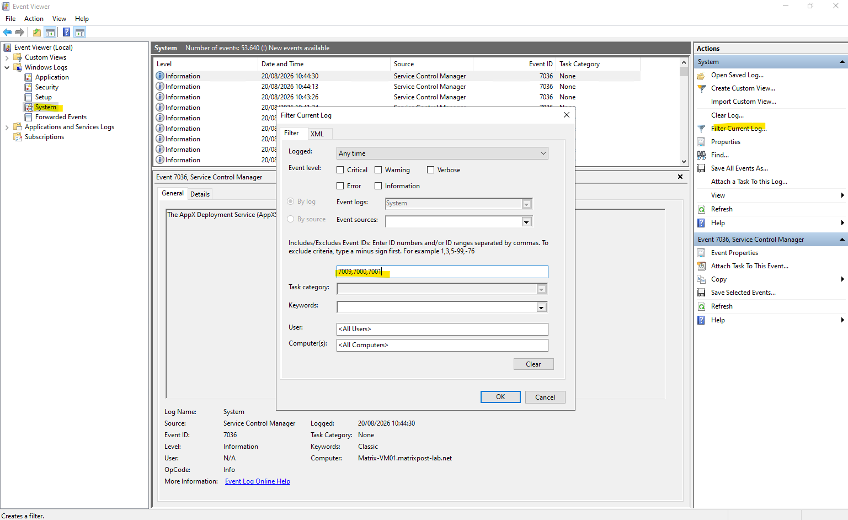848x520 pixels.
Task: Click the Custom Views folder icon
Action: 18,57
